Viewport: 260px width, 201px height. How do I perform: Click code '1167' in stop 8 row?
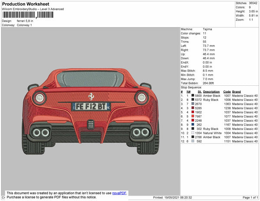coord(227,125)
